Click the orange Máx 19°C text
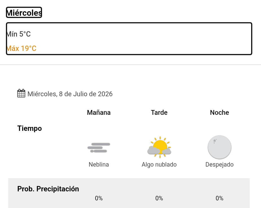The image size is (261, 208). coord(21,48)
